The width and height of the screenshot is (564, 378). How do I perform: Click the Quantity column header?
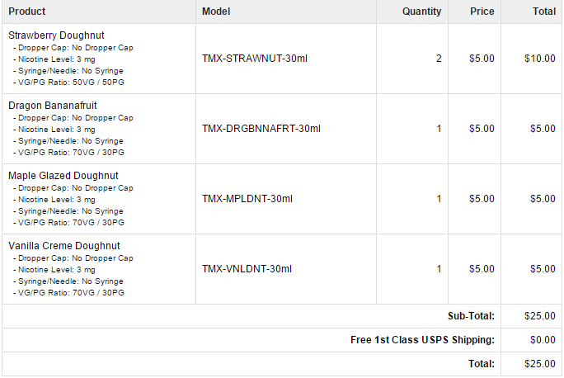click(x=421, y=12)
